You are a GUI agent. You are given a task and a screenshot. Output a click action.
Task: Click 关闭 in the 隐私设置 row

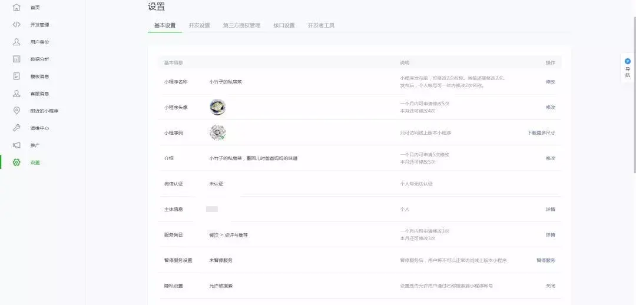click(551, 286)
